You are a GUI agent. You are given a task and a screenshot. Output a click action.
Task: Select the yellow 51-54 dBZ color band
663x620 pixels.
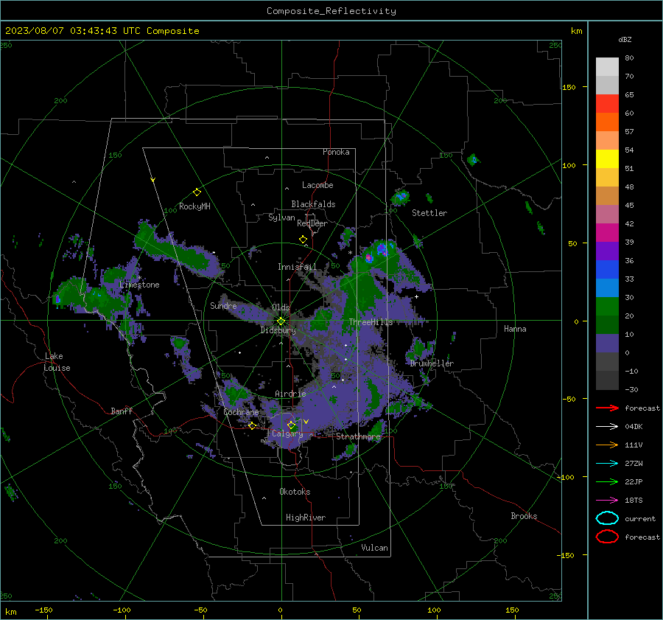pos(607,159)
